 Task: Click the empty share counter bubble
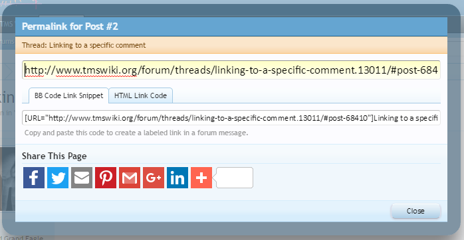pos(235,178)
